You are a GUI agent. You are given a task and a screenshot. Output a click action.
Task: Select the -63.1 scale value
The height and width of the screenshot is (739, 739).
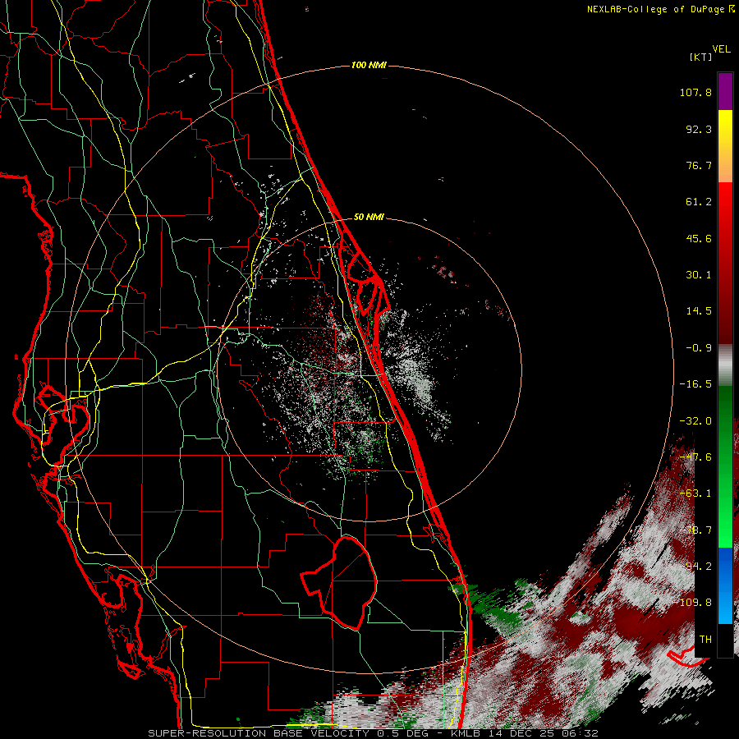coord(695,493)
